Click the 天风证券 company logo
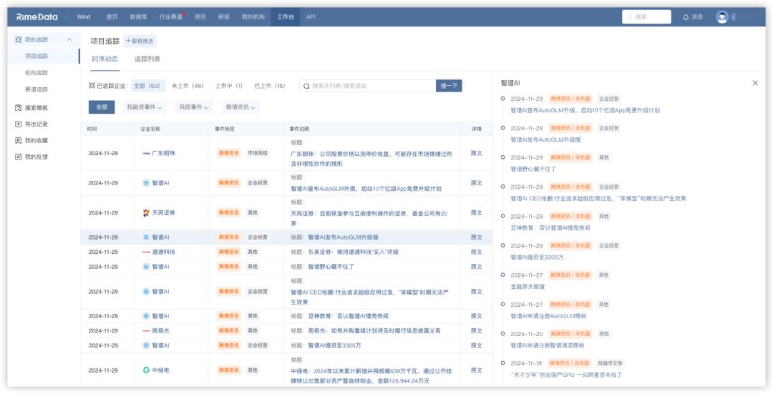This screenshot has height=394, width=773. pyautogui.click(x=146, y=213)
